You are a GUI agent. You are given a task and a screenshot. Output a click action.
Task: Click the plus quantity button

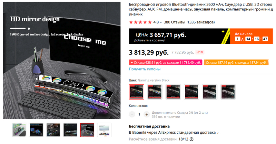tap(146, 114)
